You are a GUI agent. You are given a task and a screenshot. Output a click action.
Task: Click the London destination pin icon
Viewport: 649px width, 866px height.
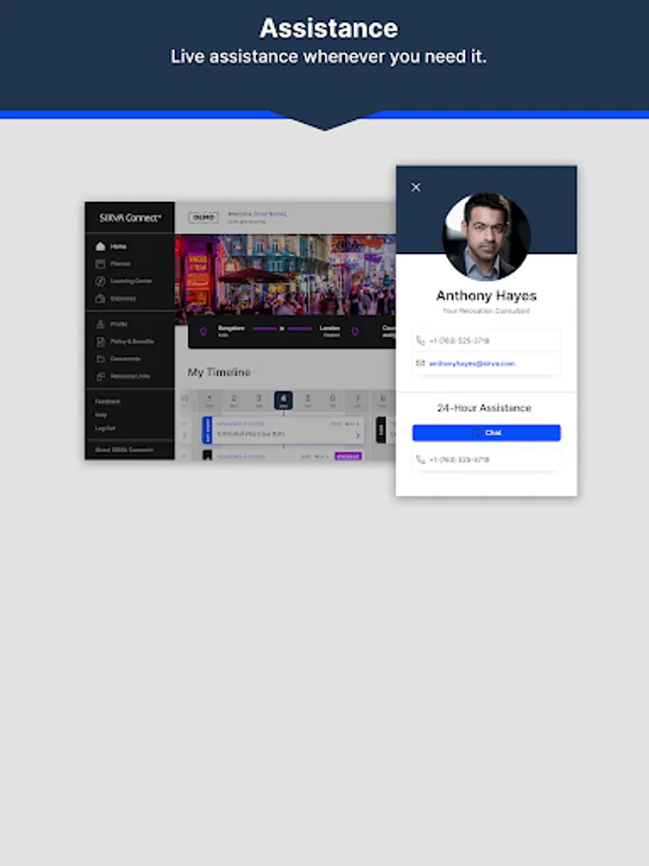(355, 331)
